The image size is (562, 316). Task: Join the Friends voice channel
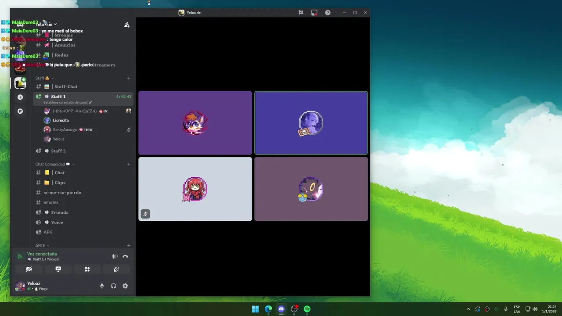[x=83, y=212]
